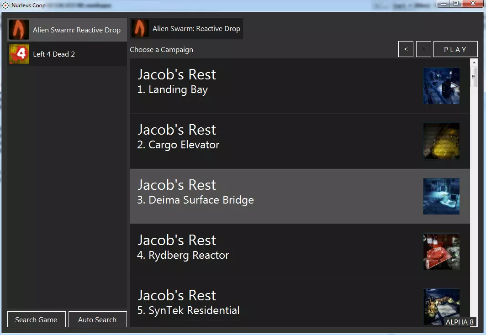Open Rydberg Reactor campaign thumbnail

[441, 251]
